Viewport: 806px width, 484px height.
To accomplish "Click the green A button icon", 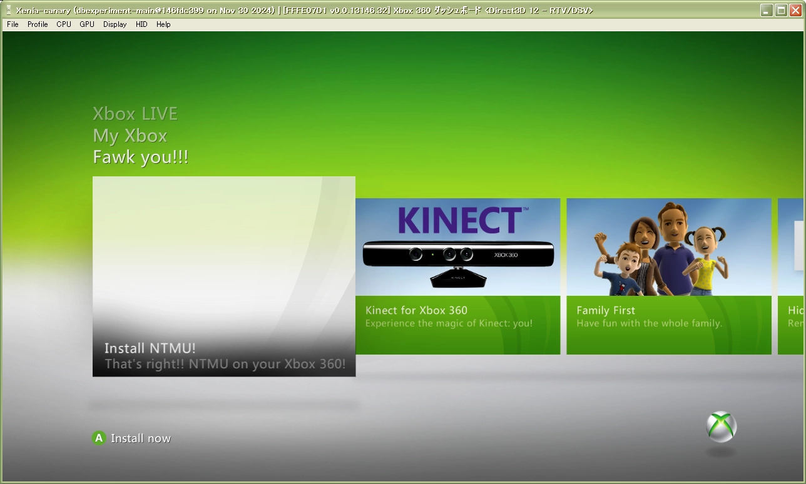I will (x=99, y=438).
